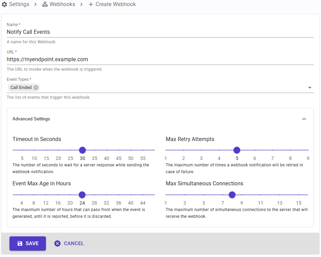The height and width of the screenshot is (257, 321).
Task: Click the X circle icon beside Cancel
Action: [57, 243]
